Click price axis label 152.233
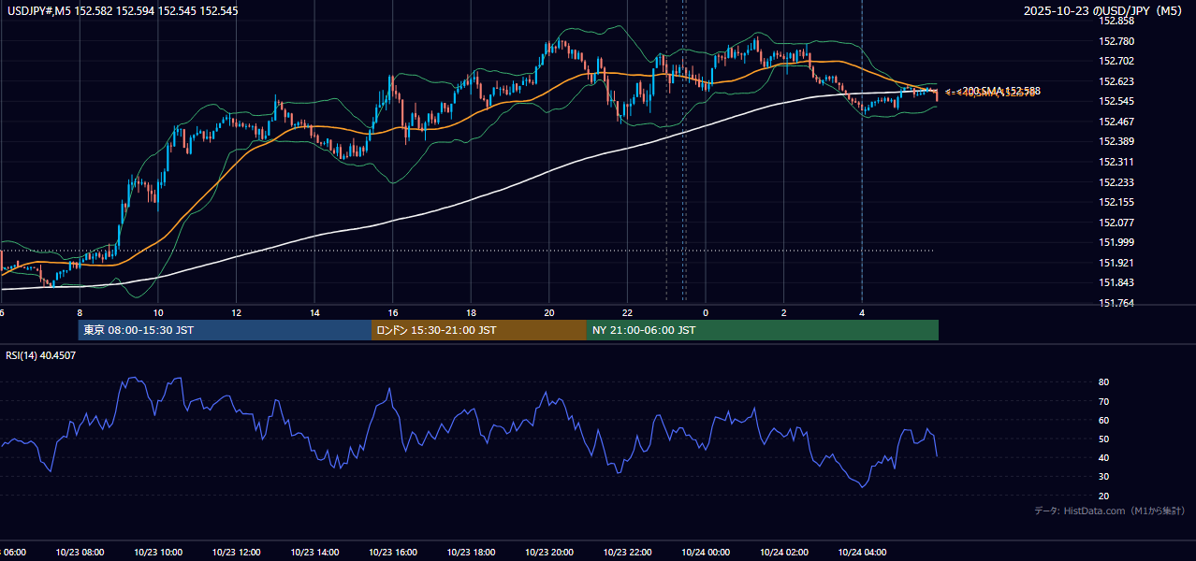The height and width of the screenshot is (561, 1196). (x=1116, y=182)
